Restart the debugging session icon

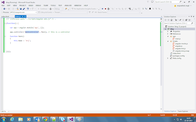[x=108, y=9]
